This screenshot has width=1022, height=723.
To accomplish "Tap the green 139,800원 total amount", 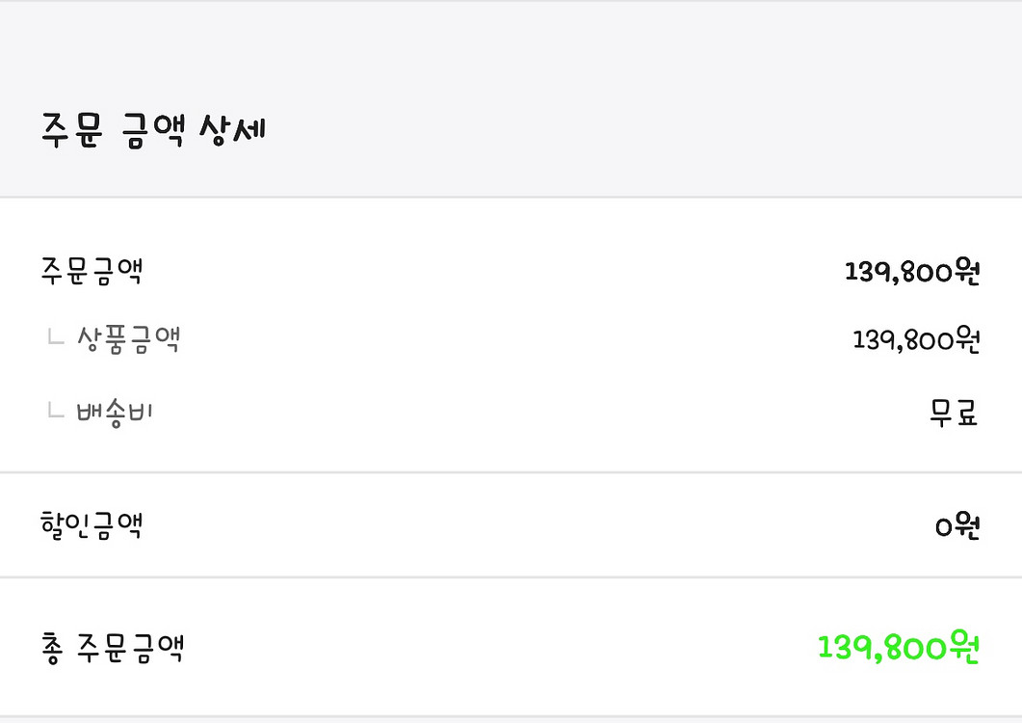I will 898,647.
